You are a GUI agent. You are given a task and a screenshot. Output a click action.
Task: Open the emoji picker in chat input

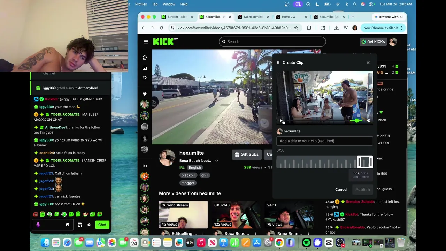pyautogui.click(x=68, y=225)
